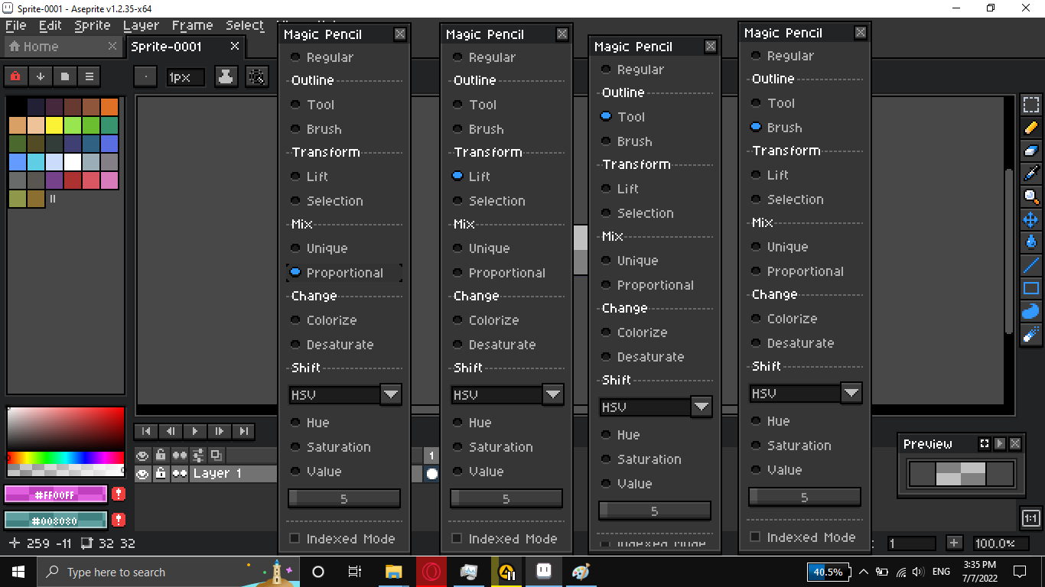Select the Zoom magnifier tool
This screenshot has height=587, width=1045.
coord(1030,196)
